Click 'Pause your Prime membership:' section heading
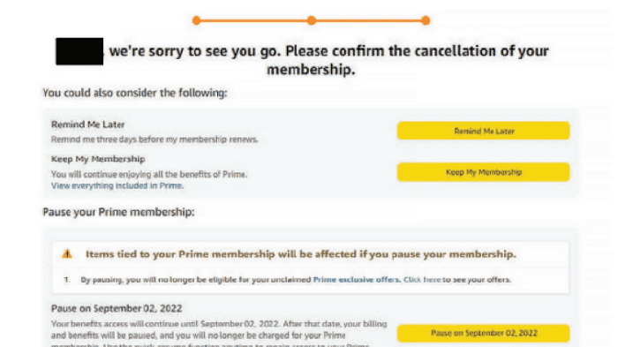The height and width of the screenshot is (347, 618). pyautogui.click(x=118, y=212)
